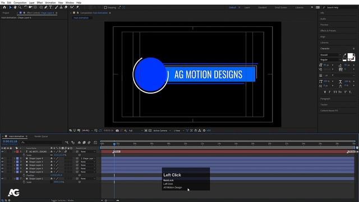359x202 pixels.
Task: Hide the AG MOTI text layer
Action: click(x=2, y=151)
